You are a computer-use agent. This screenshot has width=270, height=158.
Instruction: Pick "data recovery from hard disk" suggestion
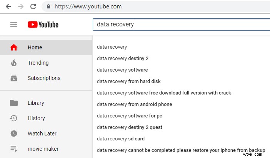point(129,81)
